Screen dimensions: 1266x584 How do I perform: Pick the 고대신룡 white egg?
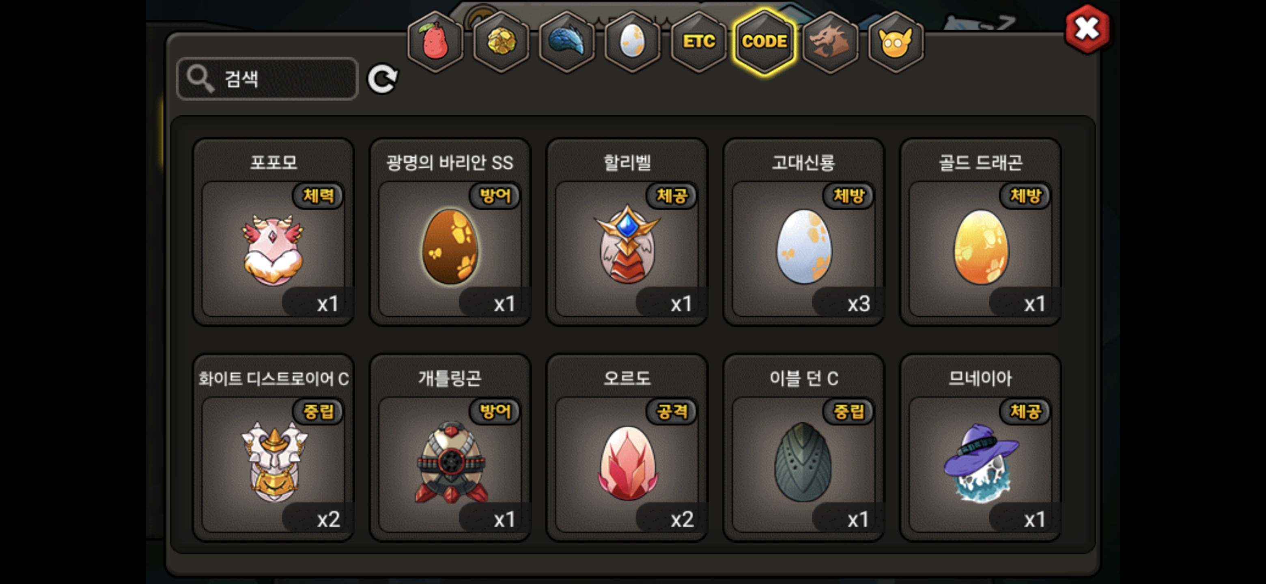click(x=804, y=232)
